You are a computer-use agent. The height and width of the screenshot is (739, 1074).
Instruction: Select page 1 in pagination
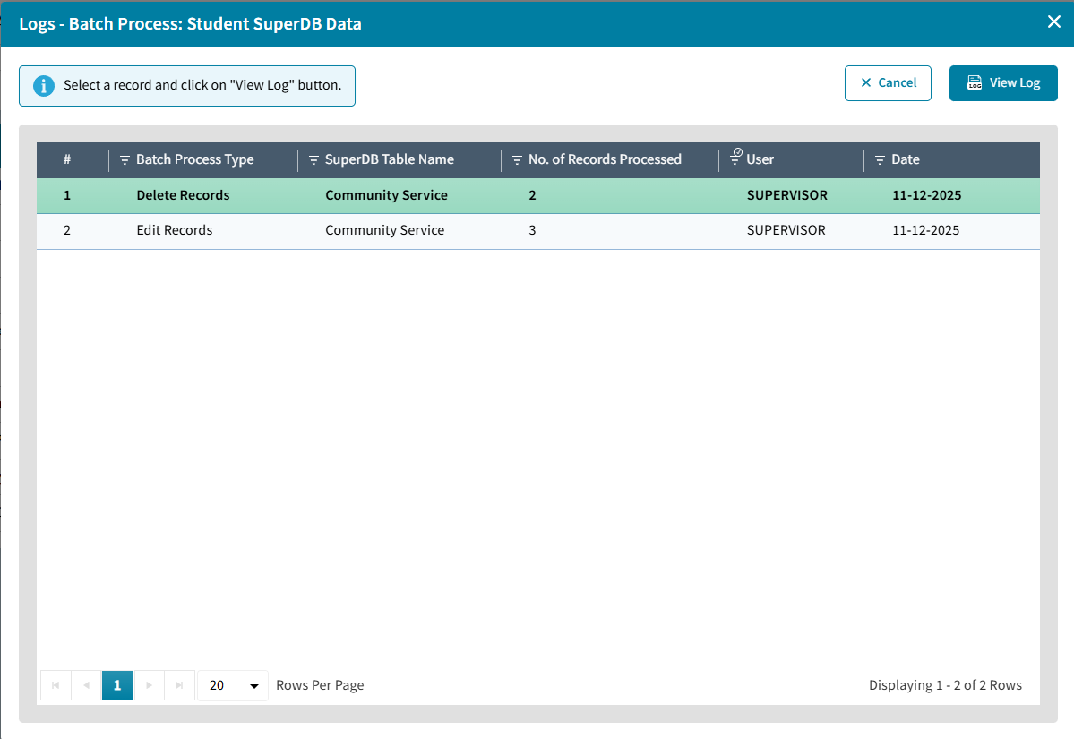click(117, 685)
